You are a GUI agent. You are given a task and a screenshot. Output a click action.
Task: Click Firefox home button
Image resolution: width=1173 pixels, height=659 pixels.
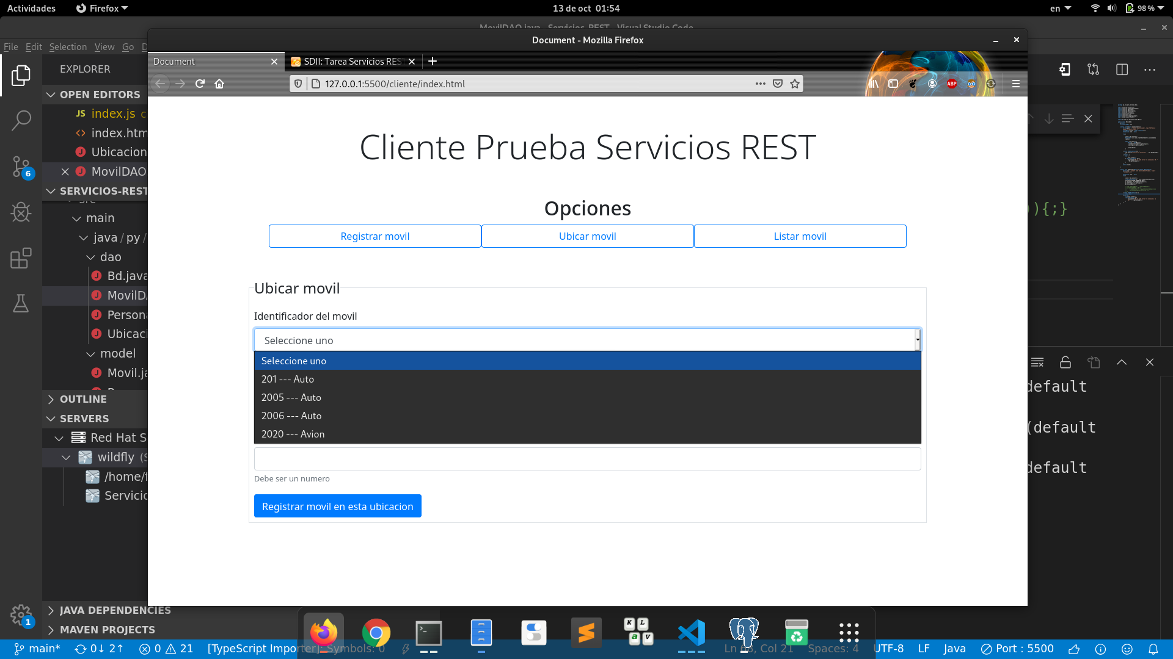(x=219, y=84)
